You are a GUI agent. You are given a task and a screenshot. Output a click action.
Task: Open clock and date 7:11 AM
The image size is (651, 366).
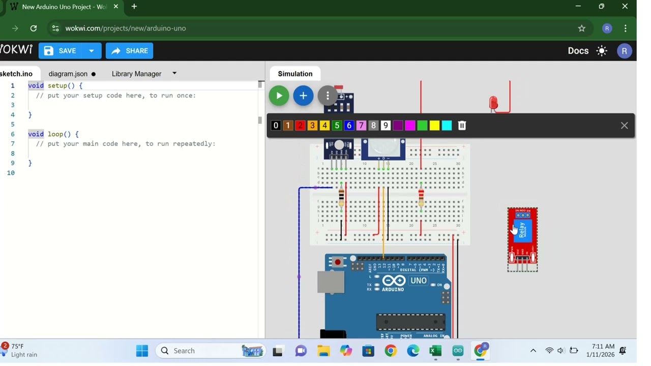coord(600,350)
